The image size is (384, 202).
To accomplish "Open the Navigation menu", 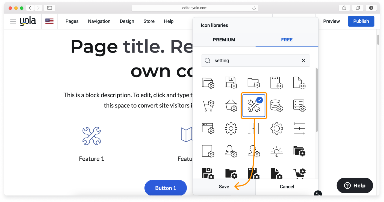I will pos(99,21).
